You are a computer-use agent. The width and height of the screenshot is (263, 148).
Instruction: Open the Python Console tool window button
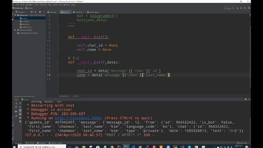point(55,143)
